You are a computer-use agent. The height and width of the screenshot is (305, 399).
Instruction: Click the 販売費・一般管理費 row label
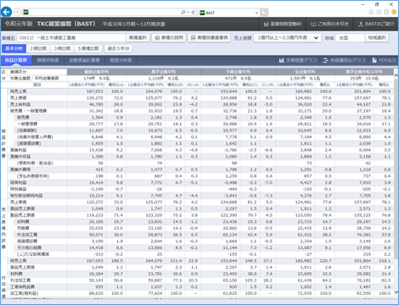point(29,111)
